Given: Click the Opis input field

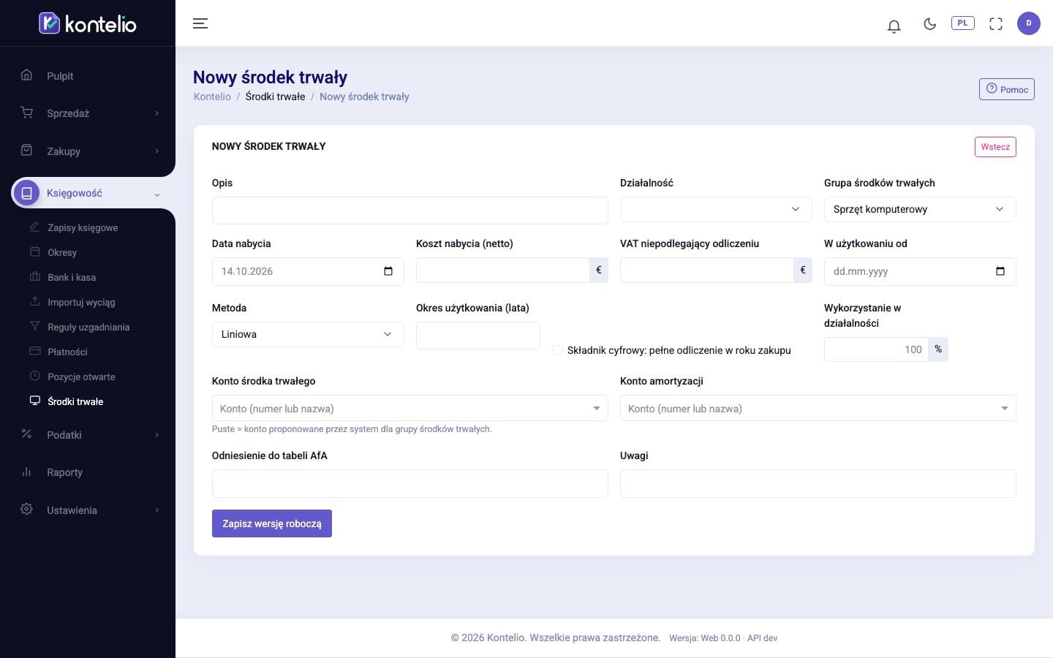Looking at the screenshot, I should pyautogui.click(x=410, y=211).
